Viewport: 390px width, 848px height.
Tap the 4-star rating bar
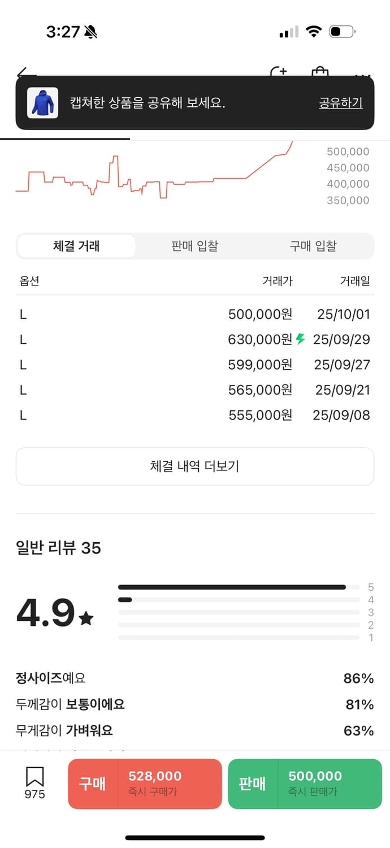point(239,600)
